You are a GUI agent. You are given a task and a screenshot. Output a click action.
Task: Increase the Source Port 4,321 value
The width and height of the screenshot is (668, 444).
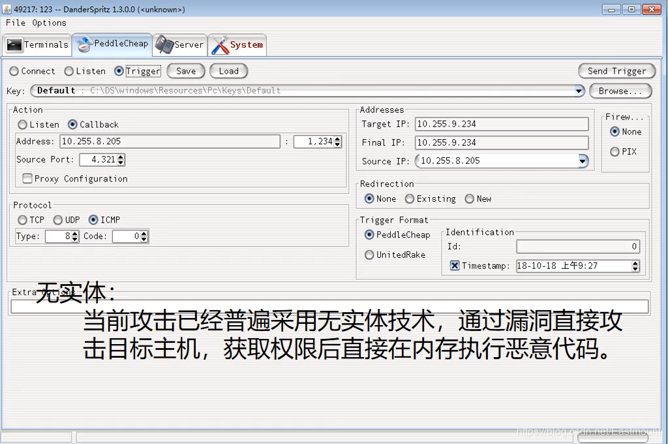pyautogui.click(x=121, y=157)
